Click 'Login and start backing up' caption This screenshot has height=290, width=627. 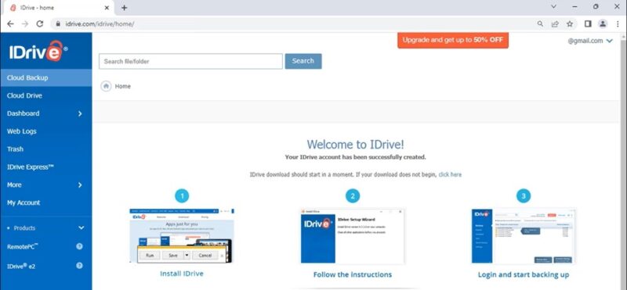click(524, 274)
